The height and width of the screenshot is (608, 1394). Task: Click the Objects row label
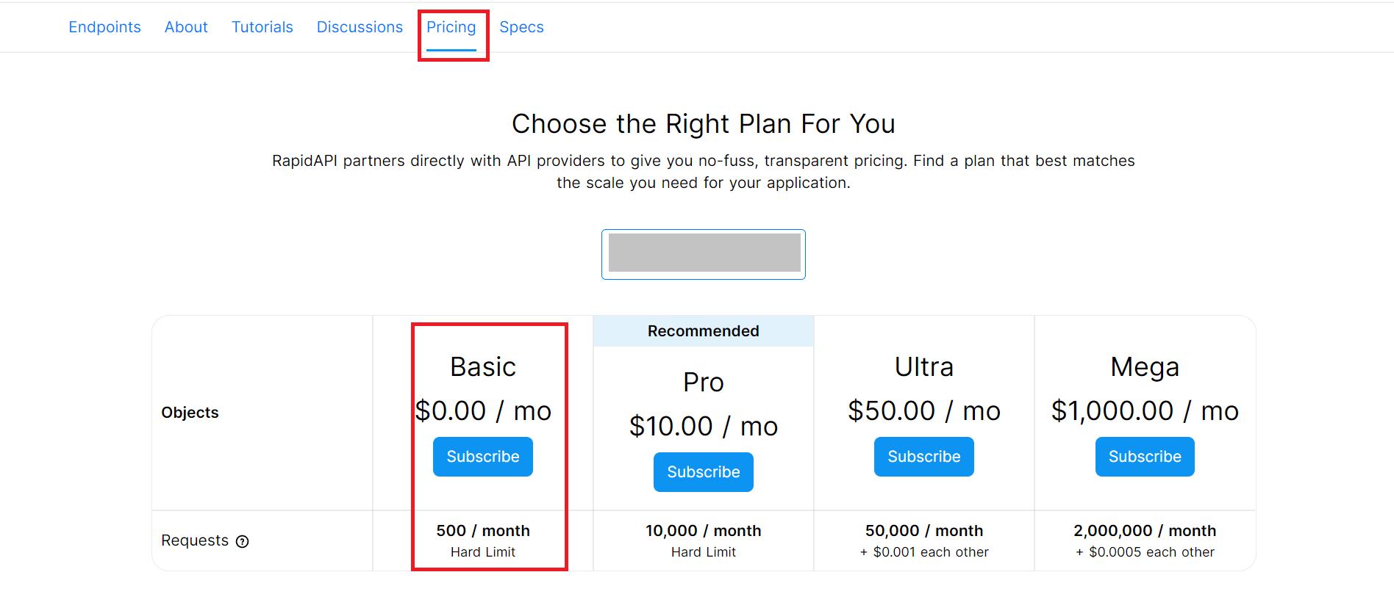[x=190, y=413]
